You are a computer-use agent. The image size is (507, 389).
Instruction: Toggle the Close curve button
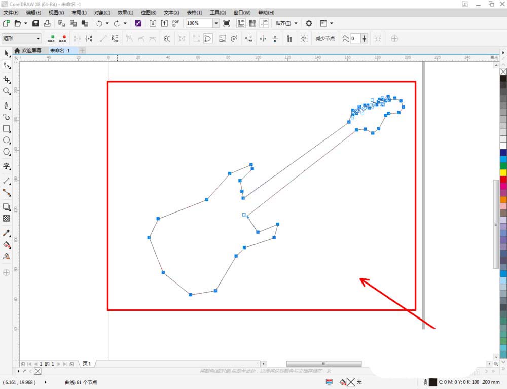point(207,39)
